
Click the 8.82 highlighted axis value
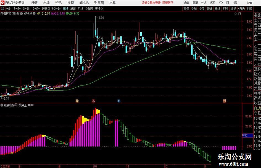pos(245,135)
